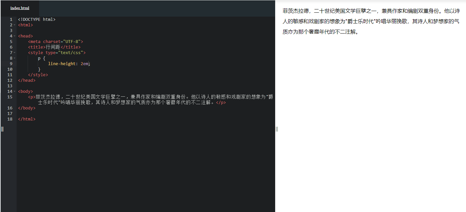This screenshot has height=212, width=466.
Task: Click the middle splitter handle icon
Action: tap(276, 129)
